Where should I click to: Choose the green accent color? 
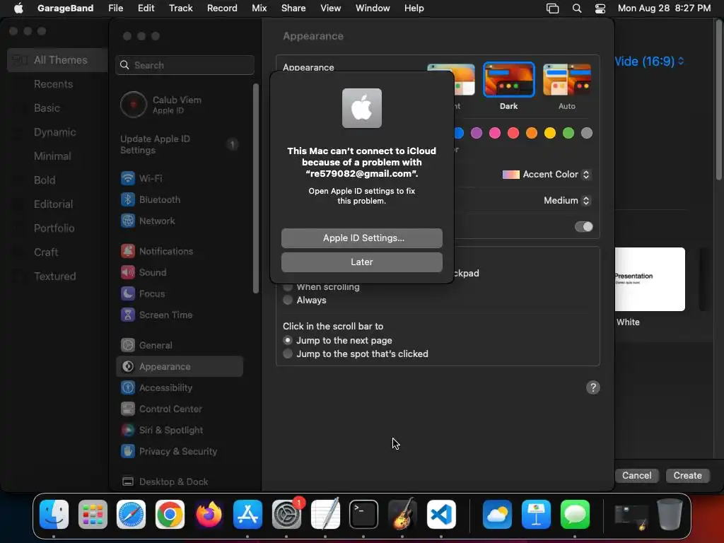[x=568, y=133]
